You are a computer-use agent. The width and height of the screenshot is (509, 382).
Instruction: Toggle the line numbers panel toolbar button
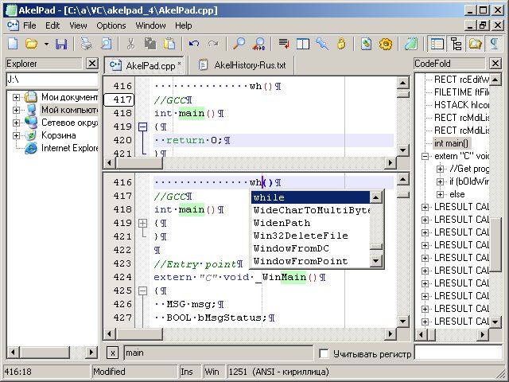click(437, 44)
